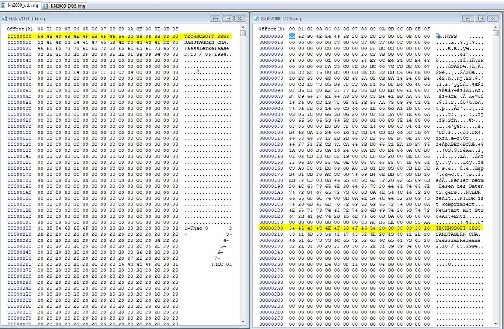Minimize the G:\kn2000_dd.img sub-window
This screenshot has width=504, height=329.
216,18
